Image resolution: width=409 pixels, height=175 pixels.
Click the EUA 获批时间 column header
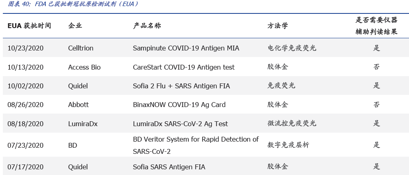(29, 26)
